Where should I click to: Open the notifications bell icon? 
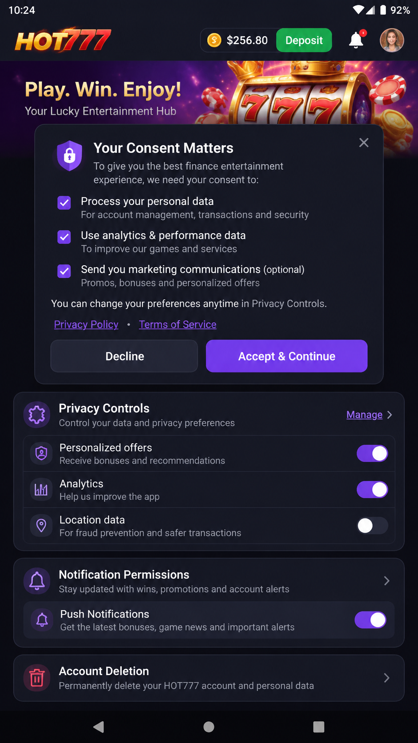356,40
